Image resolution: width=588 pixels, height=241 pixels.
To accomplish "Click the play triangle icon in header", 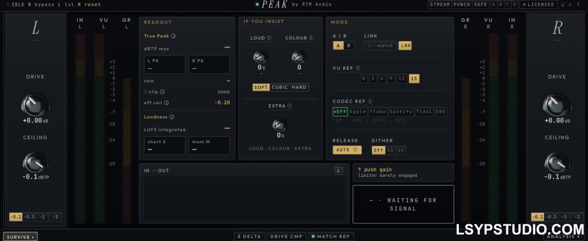I will [571, 5].
